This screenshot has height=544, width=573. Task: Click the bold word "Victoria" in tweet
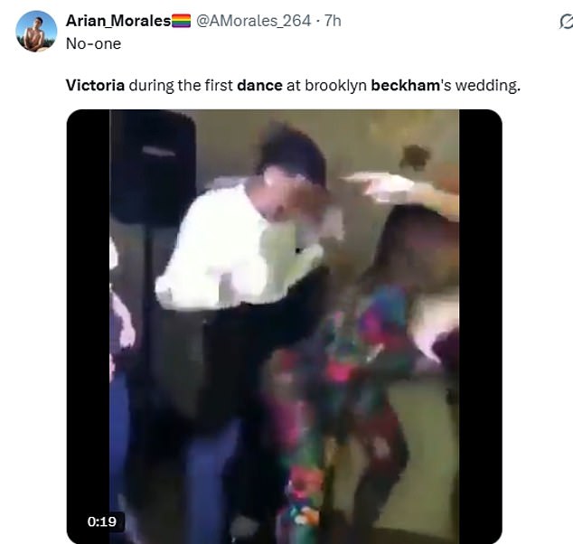(95, 87)
